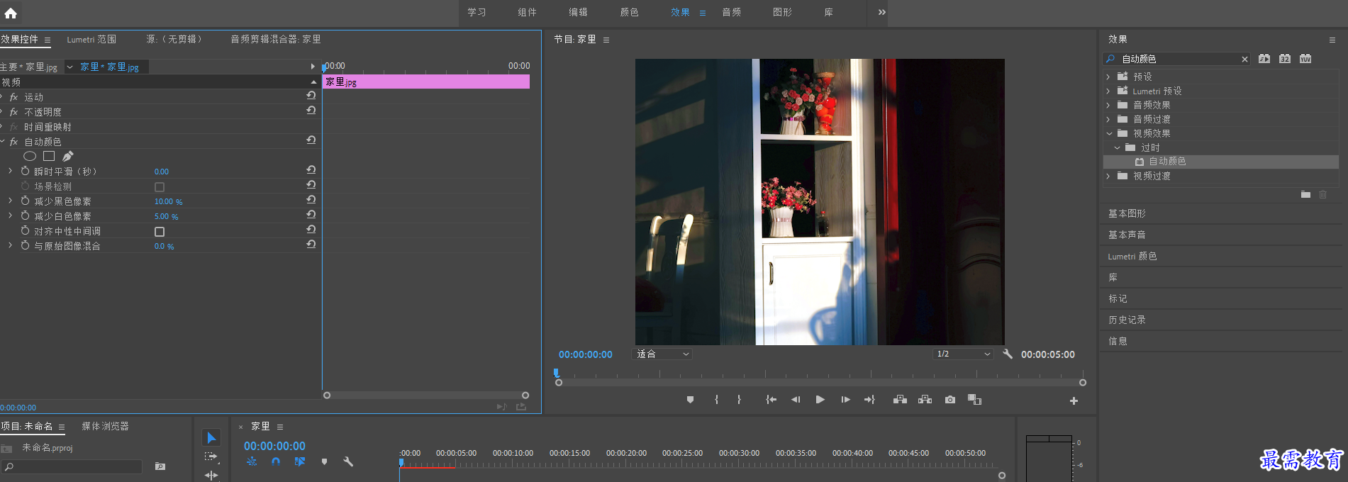Open the 效果控件 panel menu

click(48, 40)
